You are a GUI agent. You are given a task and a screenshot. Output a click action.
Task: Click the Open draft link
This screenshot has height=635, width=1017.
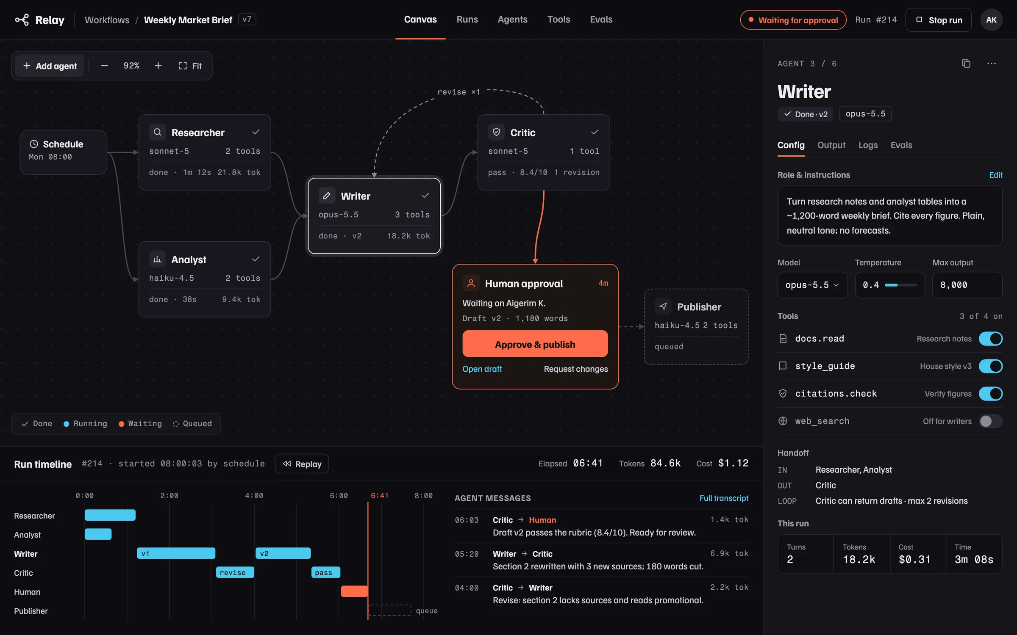click(482, 369)
